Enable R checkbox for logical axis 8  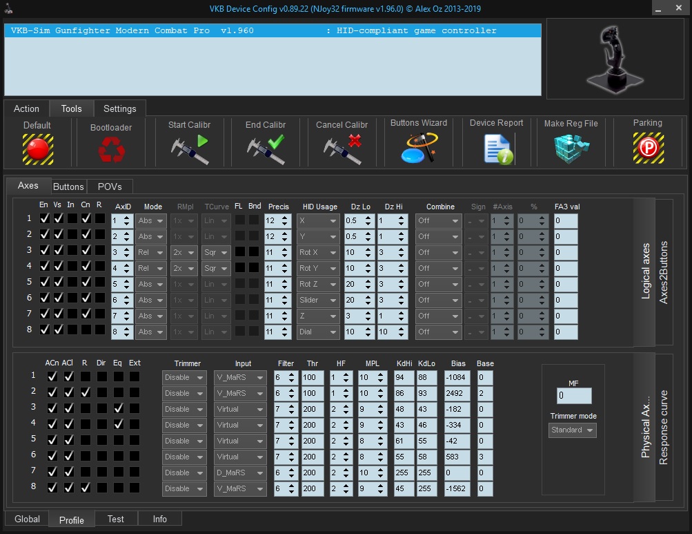(100, 330)
